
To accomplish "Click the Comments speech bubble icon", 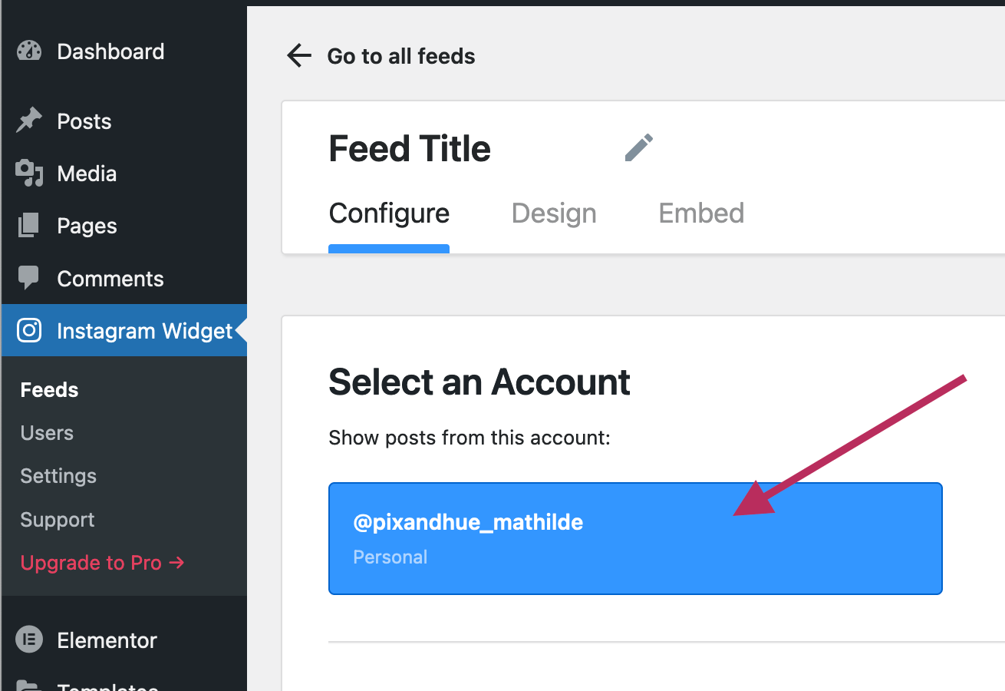I will click(29, 278).
